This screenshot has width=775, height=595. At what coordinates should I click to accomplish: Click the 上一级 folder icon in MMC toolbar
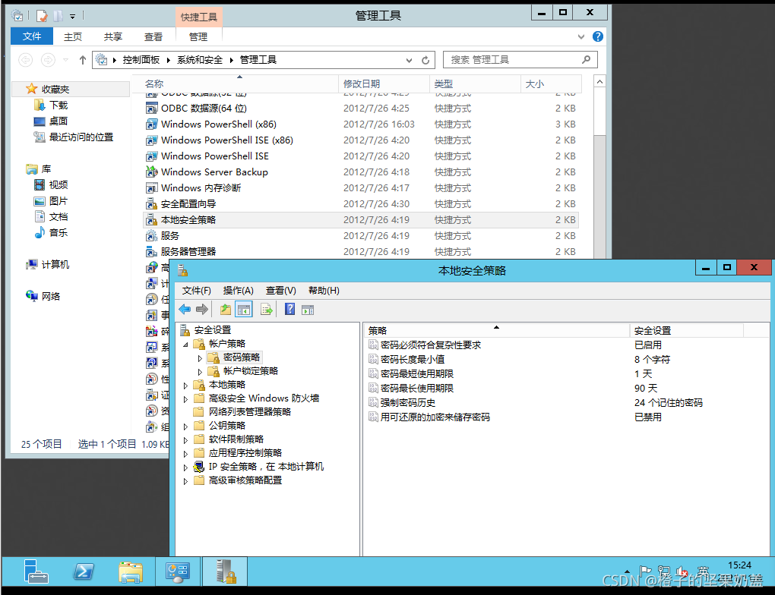(x=224, y=309)
